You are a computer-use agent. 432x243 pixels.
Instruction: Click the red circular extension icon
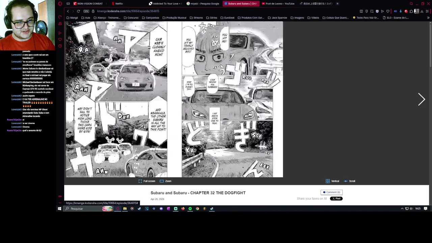click(406, 11)
